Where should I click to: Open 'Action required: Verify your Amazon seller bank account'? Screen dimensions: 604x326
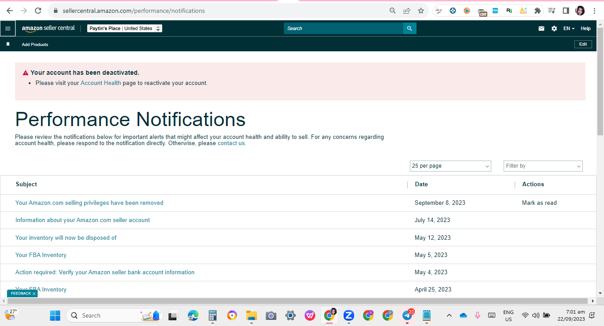tap(105, 272)
